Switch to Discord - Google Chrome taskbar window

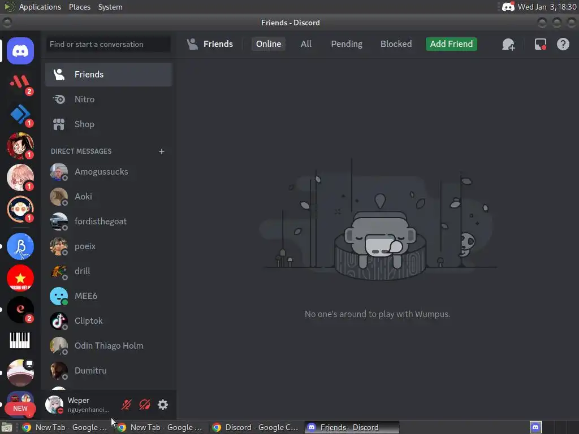pyautogui.click(x=256, y=427)
